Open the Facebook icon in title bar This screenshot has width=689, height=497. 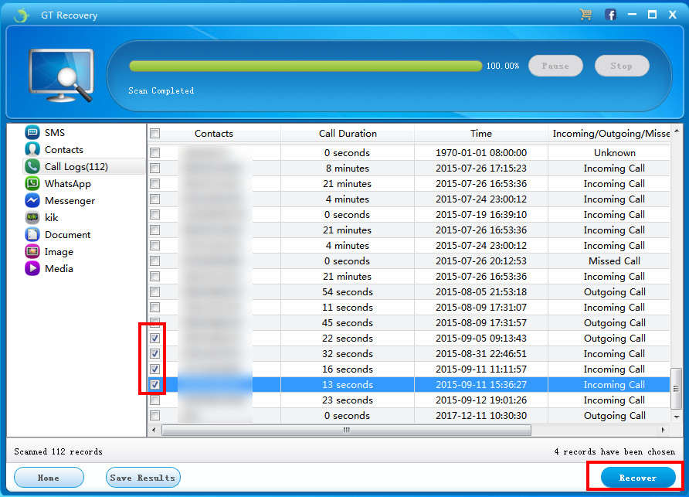(610, 15)
